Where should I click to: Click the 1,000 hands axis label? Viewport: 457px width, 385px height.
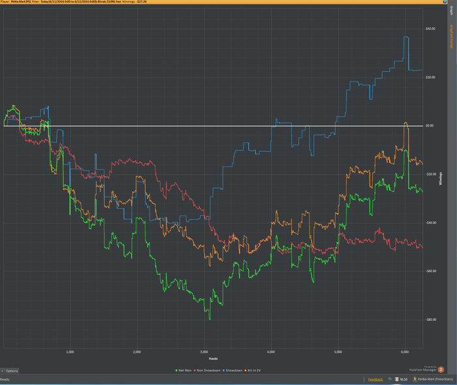click(70, 352)
